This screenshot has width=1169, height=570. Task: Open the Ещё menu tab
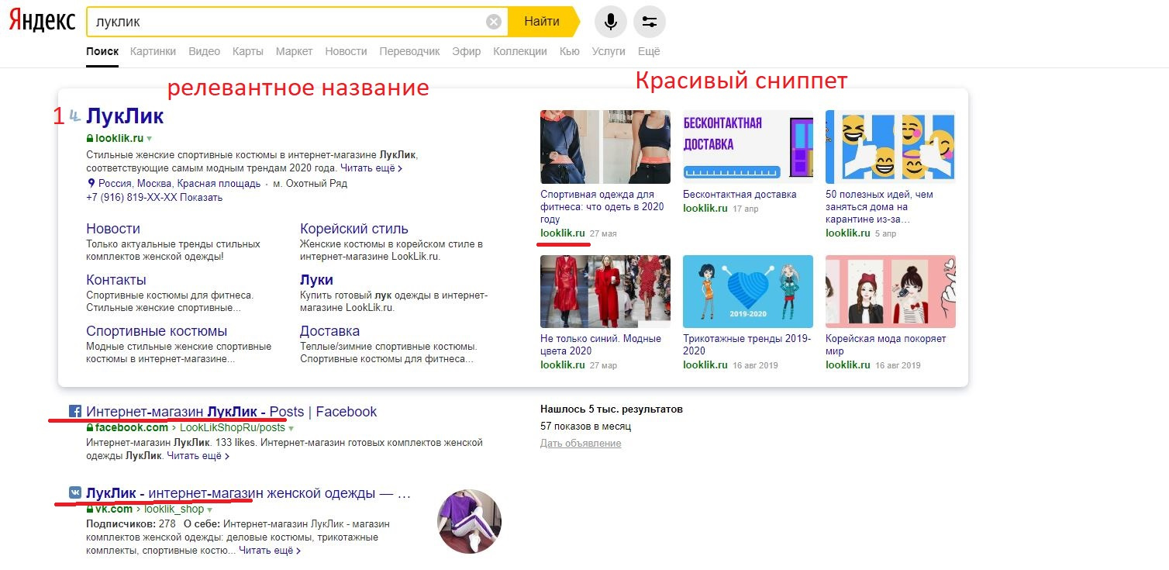pyautogui.click(x=649, y=51)
